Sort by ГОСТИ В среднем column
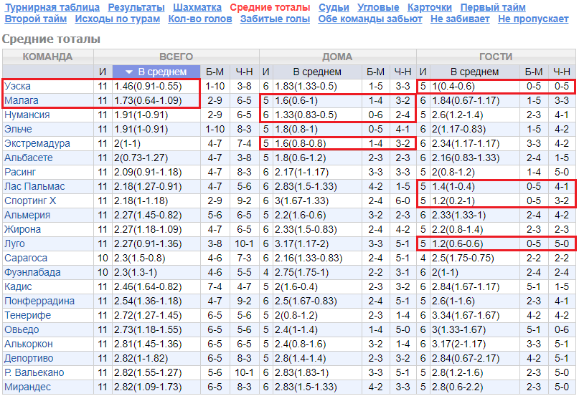 (x=474, y=72)
